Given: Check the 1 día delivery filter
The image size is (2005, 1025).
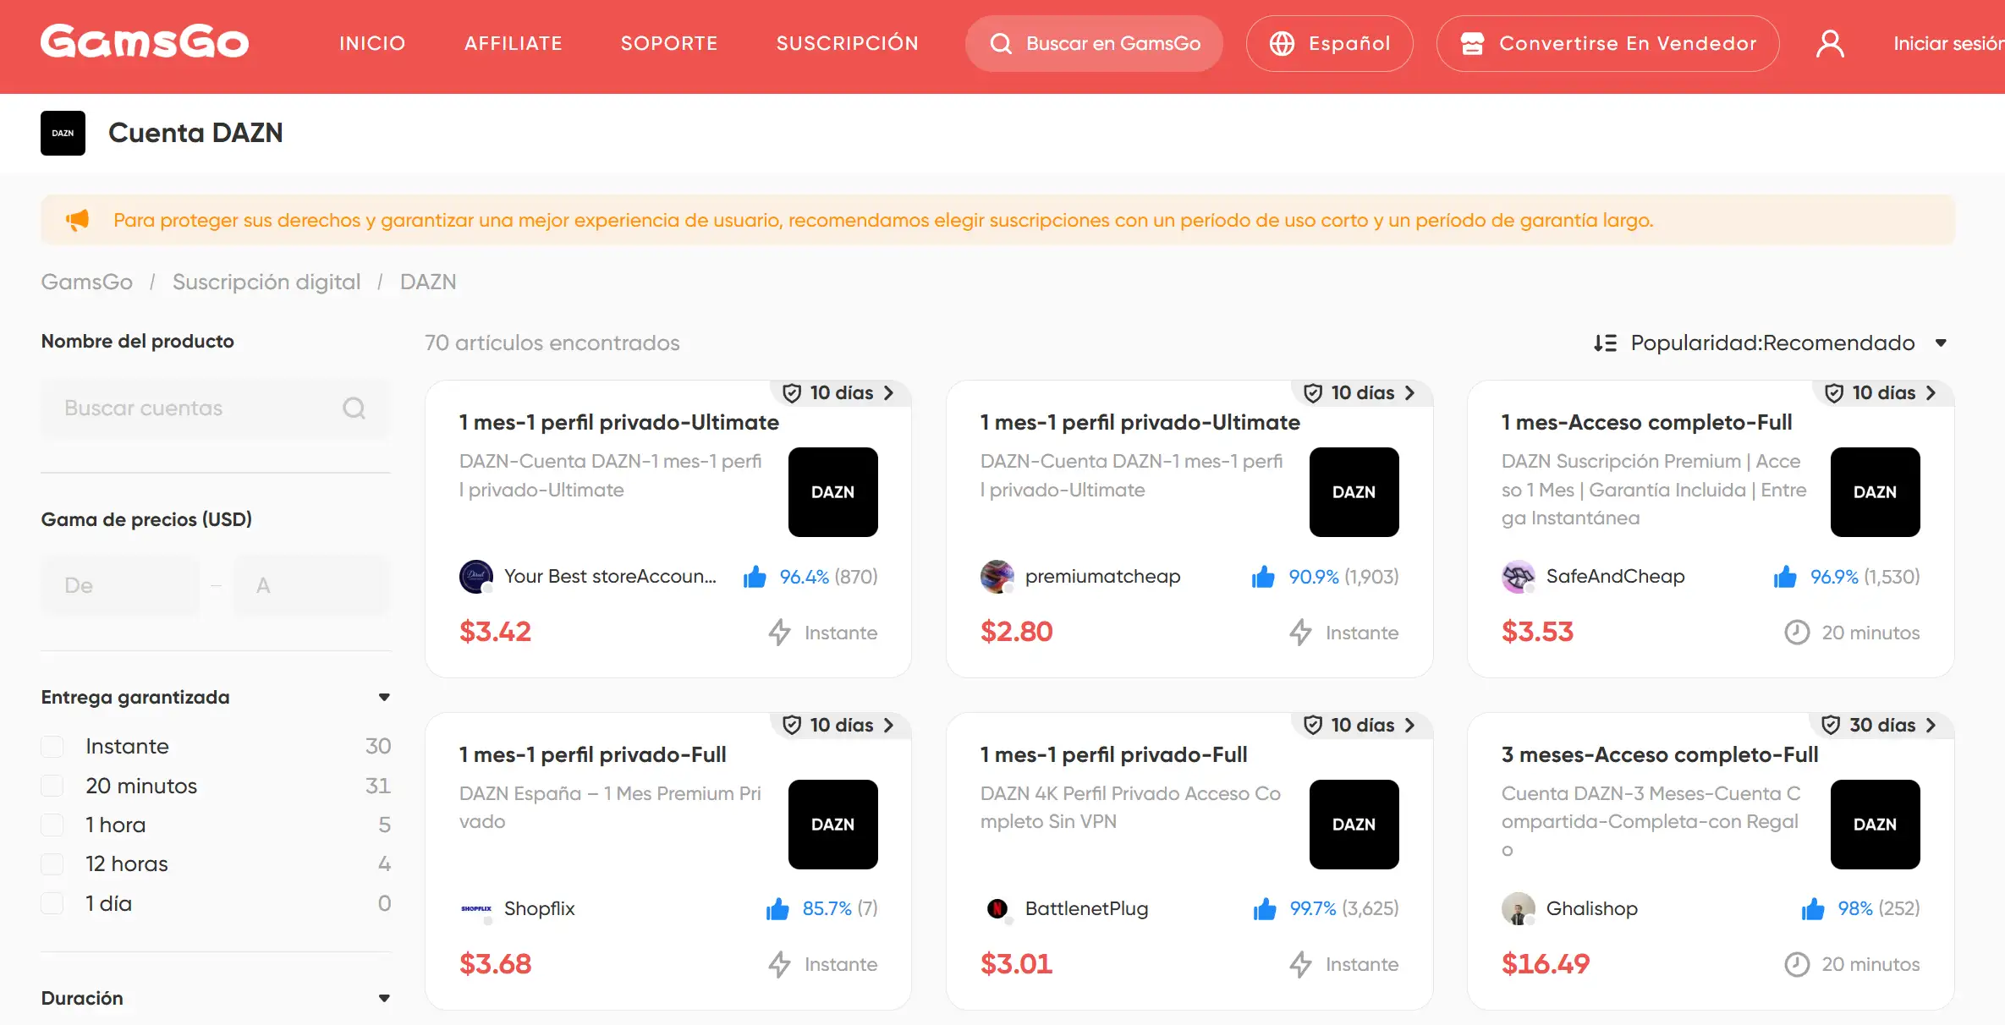Looking at the screenshot, I should [52, 903].
